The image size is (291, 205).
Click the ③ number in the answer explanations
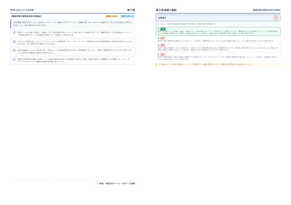[x=158, y=45]
